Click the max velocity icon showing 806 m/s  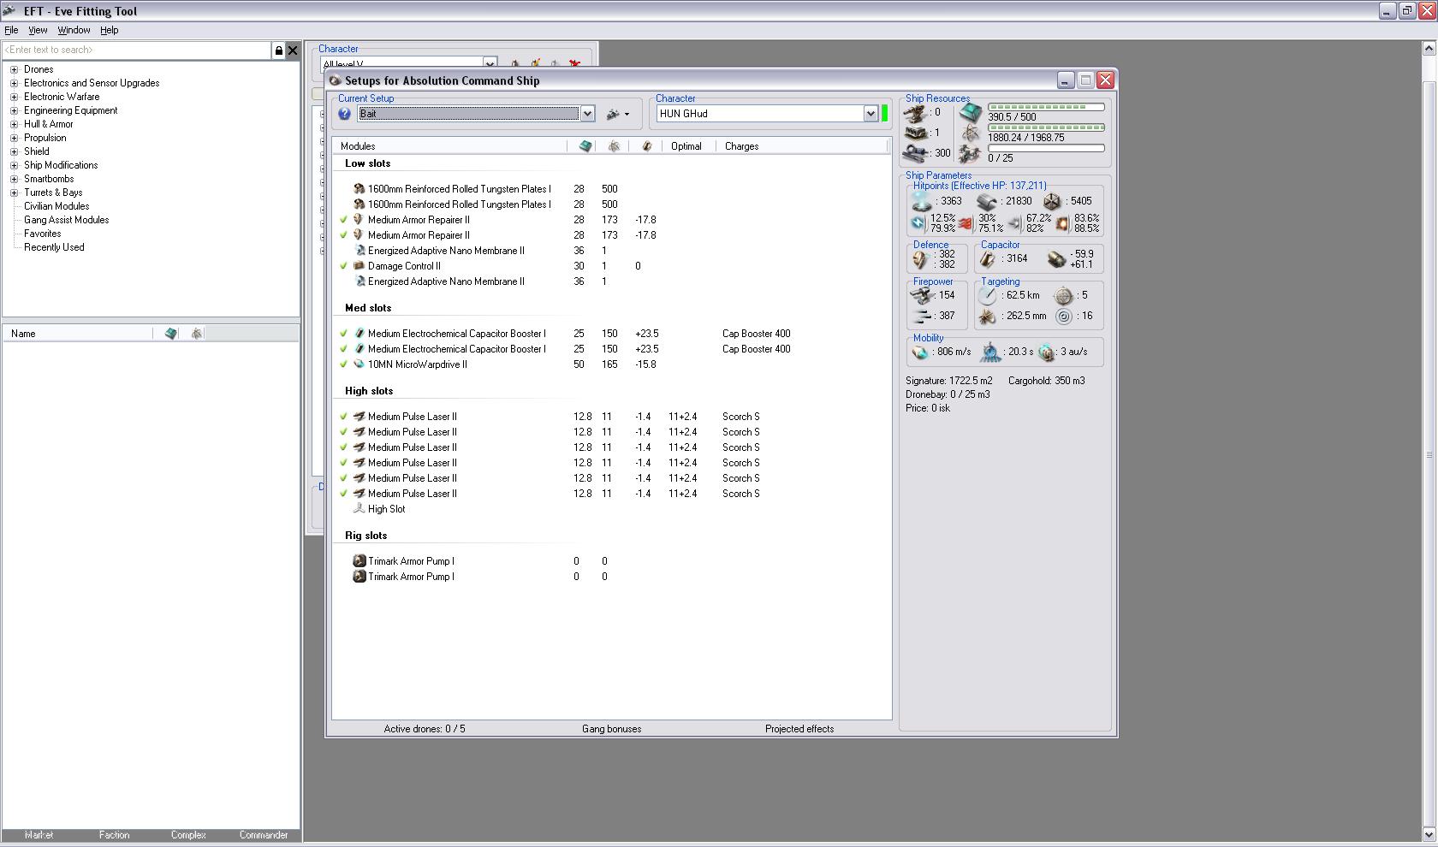pyautogui.click(x=920, y=352)
